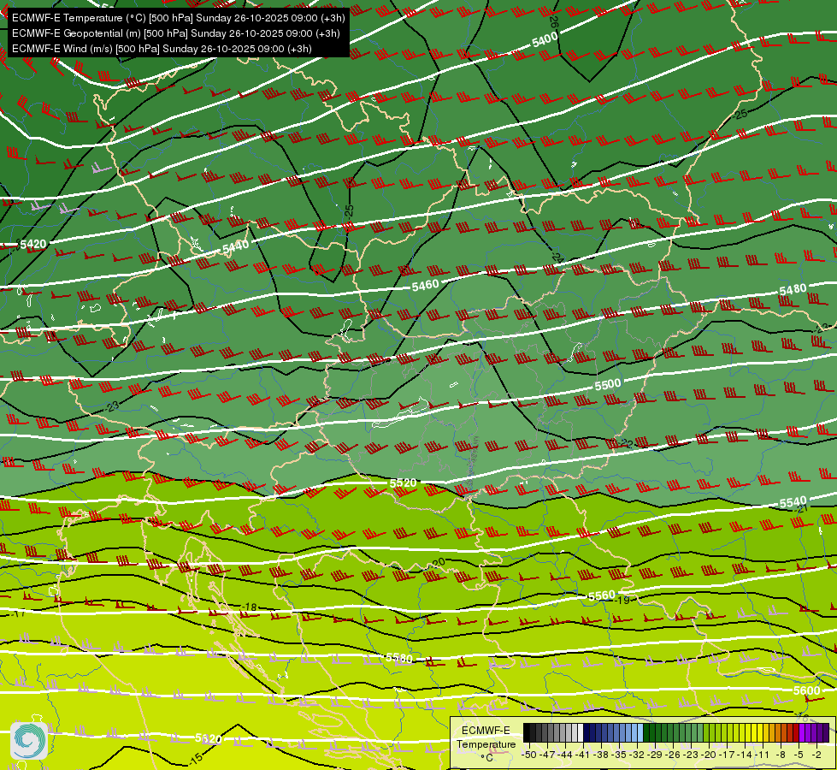Select the ECMWF-E Geopotential title line
Image resolution: width=837 pixels, height=770 pixels.
[175, 33]
